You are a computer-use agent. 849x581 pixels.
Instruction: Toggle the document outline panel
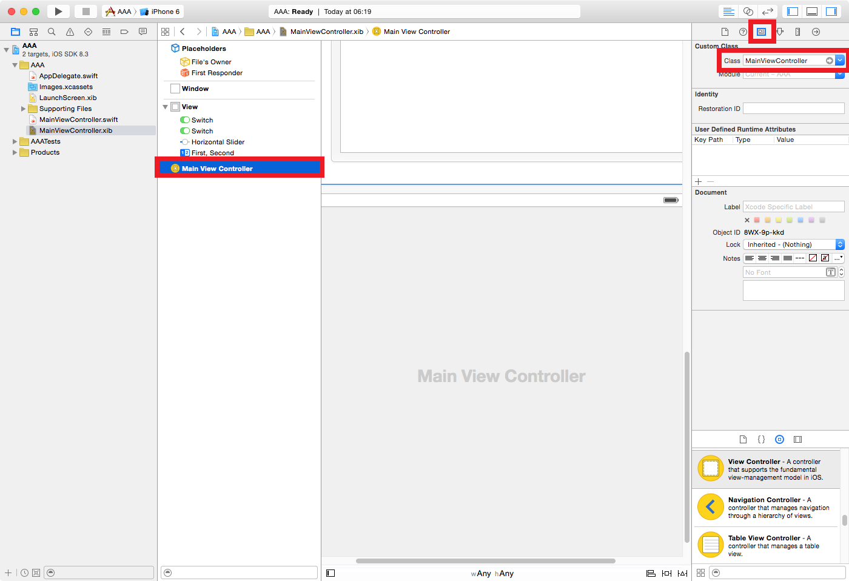pyautogui.click(x=331, y=573)
